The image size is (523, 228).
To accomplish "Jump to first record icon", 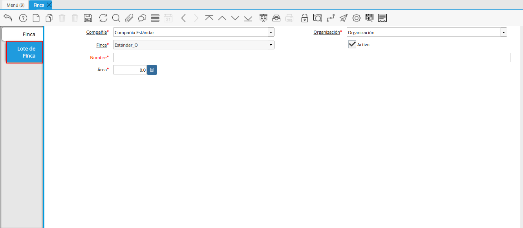I will tap(209, 18).
